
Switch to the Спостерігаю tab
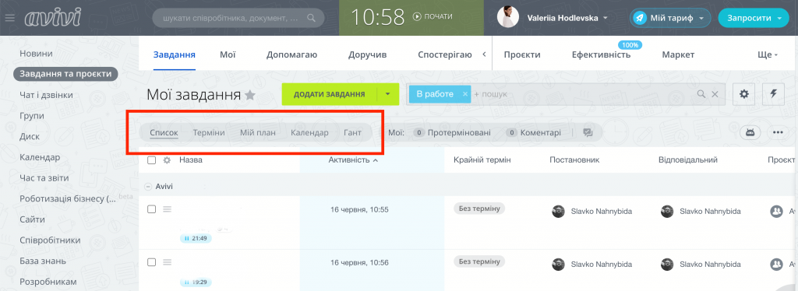(445, 54)
